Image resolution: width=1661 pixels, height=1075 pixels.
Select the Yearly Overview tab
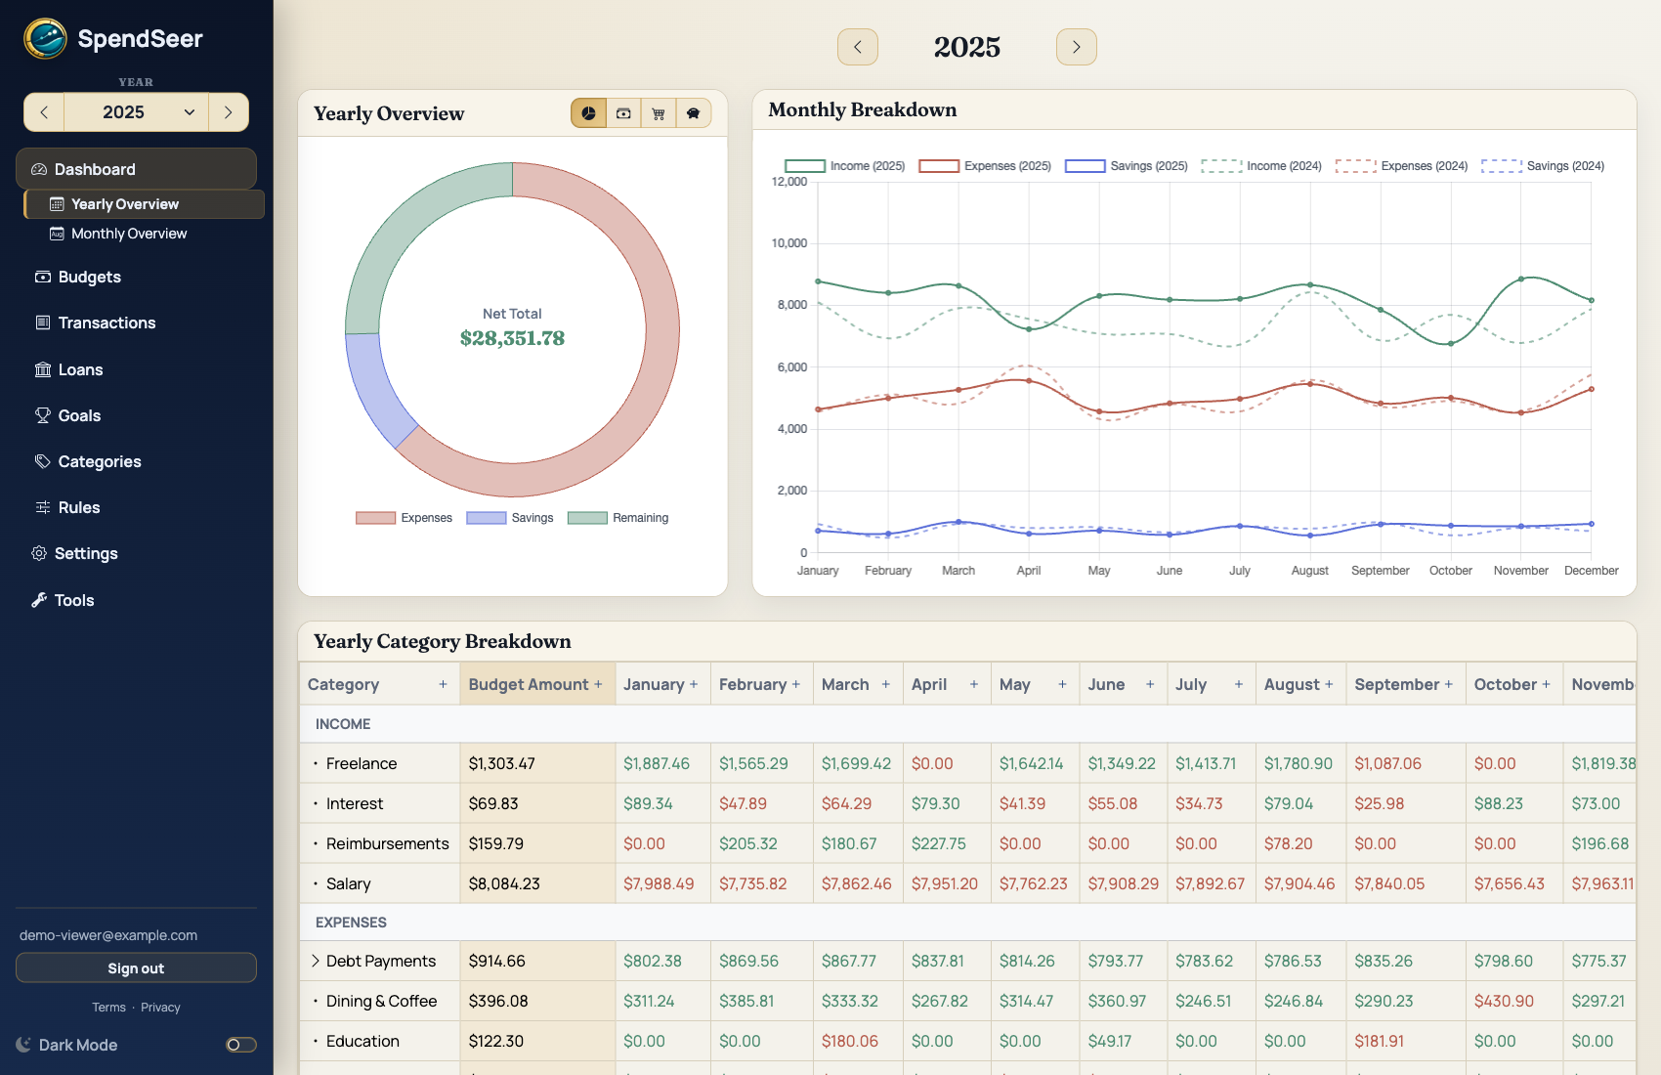(123, 203)
